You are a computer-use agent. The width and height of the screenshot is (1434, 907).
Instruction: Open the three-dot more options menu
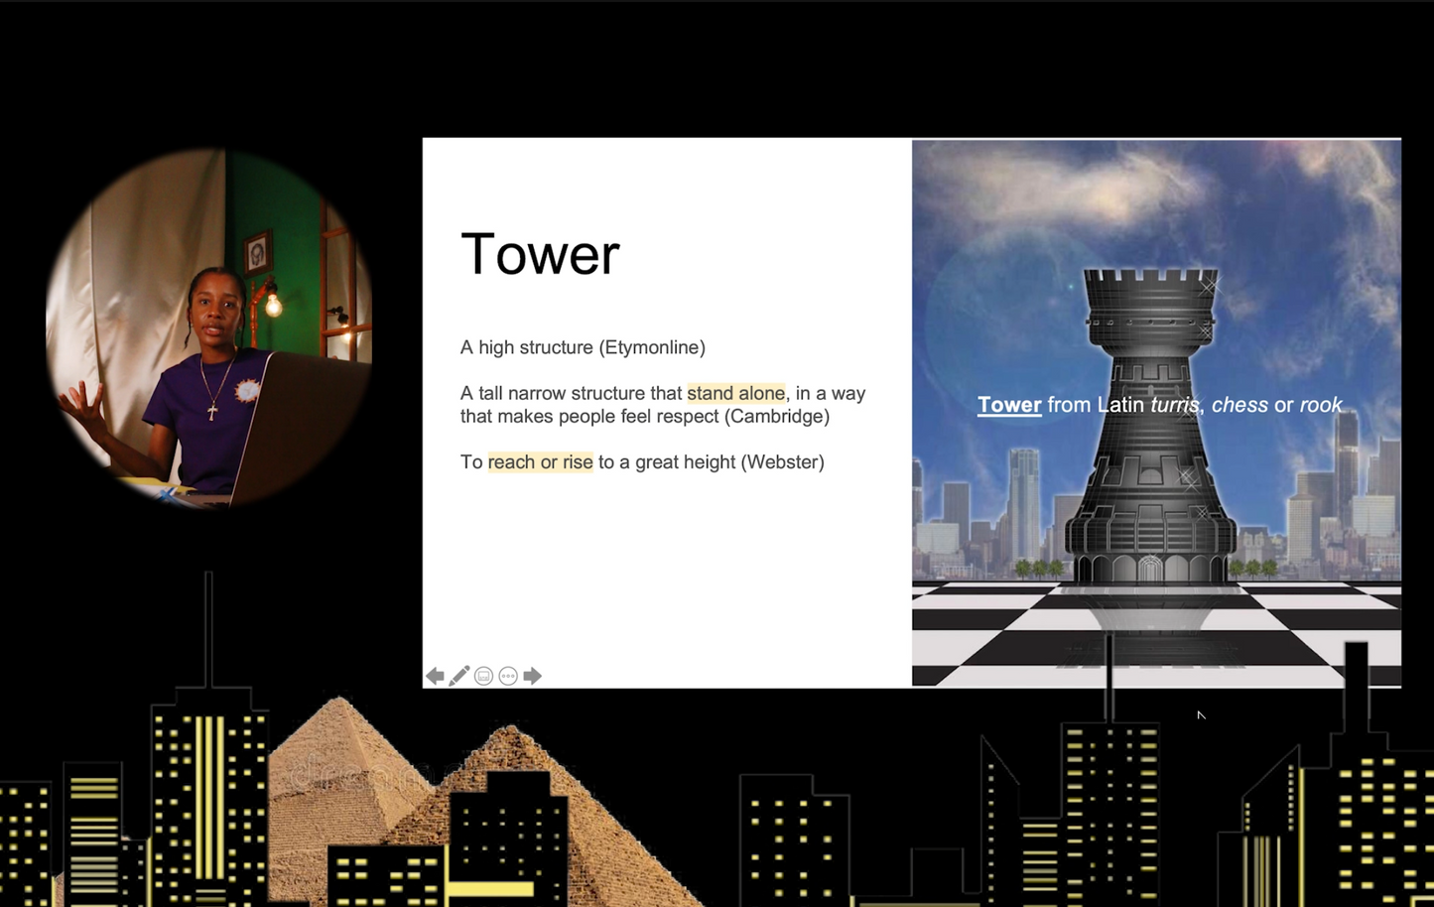point(508,676)
